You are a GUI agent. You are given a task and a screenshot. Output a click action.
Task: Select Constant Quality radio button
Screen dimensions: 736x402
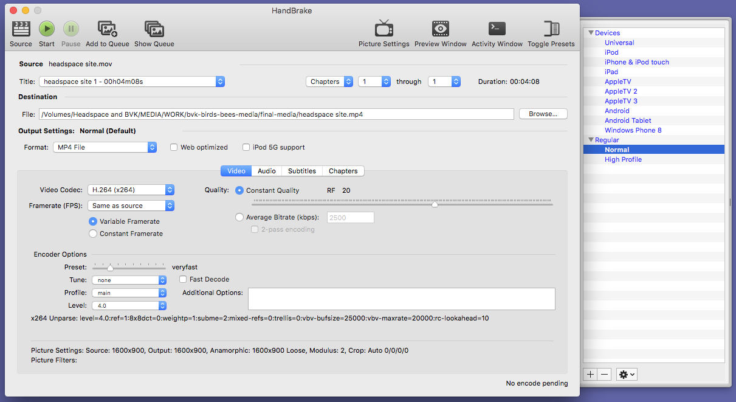[x=239, y=190]
